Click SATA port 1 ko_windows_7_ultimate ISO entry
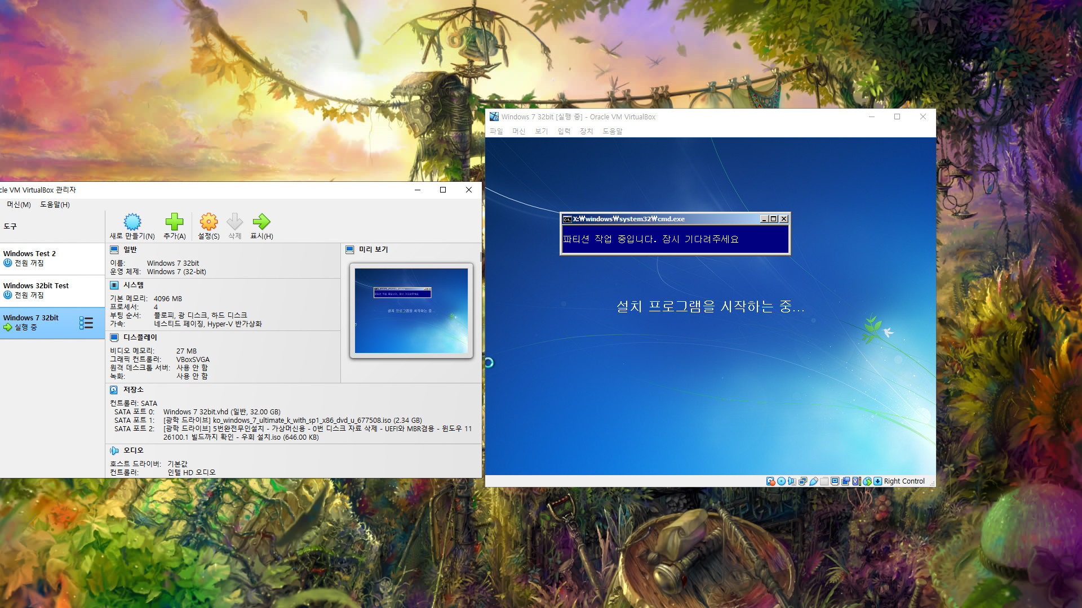This screenshot has height=608, width=1082. point(292,421)
